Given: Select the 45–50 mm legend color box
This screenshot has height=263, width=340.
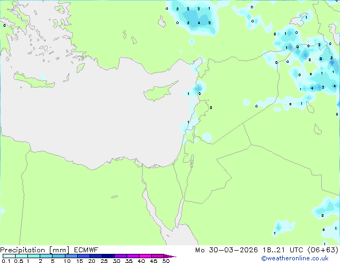Looking at the screenshot, I should [x=158, y=256].
